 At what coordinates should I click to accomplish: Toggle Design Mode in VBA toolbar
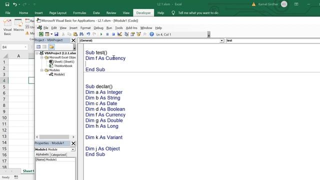pyautogui.click(x=119, y=34)
